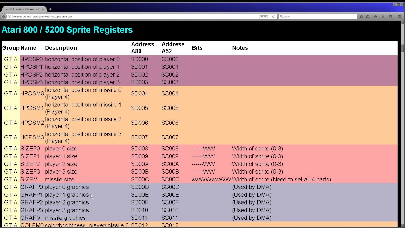Select the GRAFP1 register name
The width and height of the screenshot is (405, 228).
tap(31, 195)
